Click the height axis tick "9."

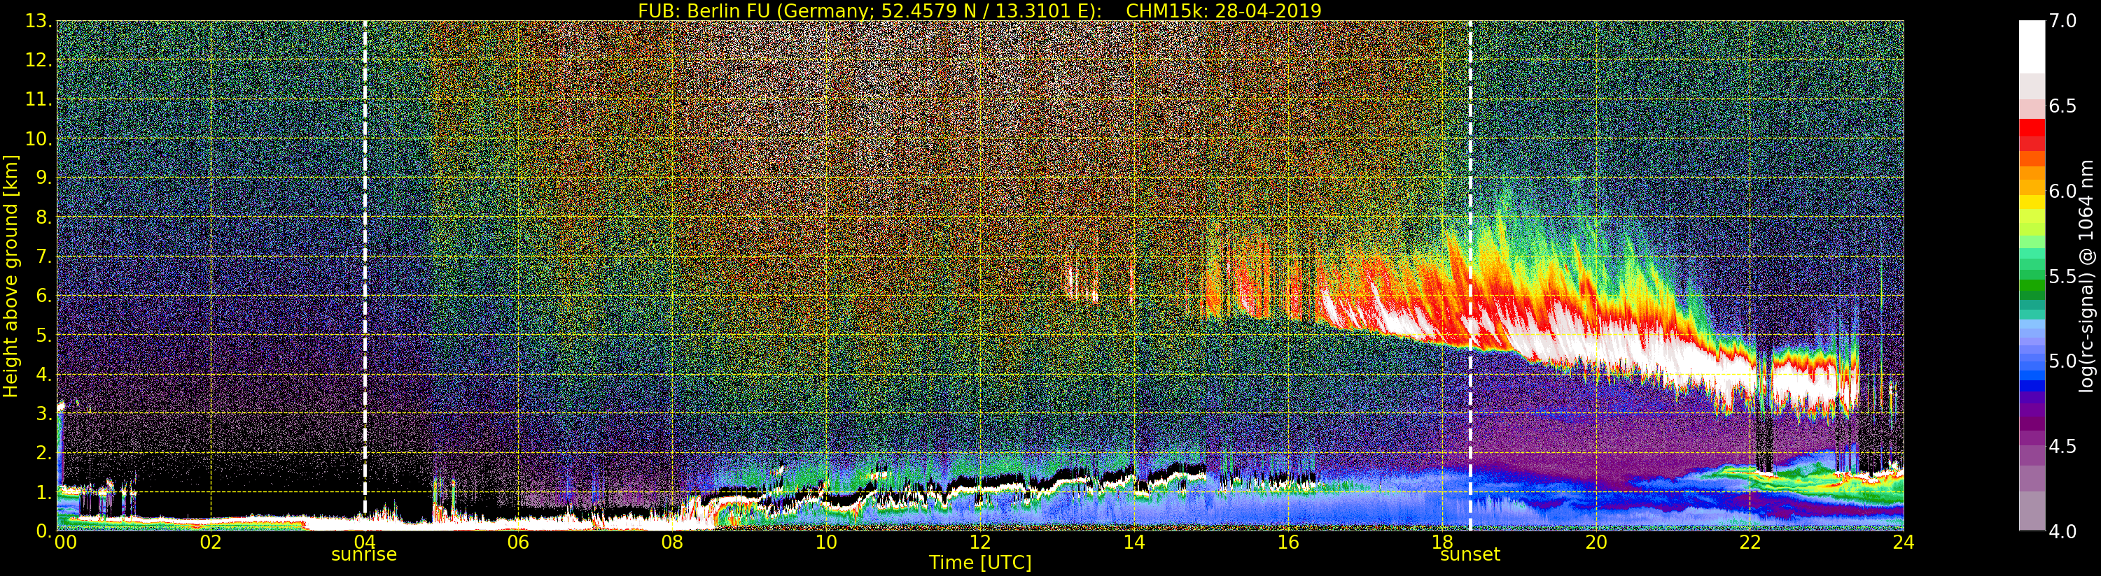point(44,178)
